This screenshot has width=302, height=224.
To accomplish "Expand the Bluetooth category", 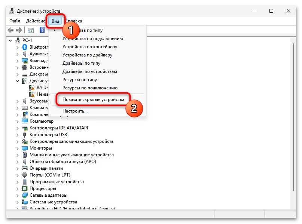I will pyautogui.click(x=17, y=47).
